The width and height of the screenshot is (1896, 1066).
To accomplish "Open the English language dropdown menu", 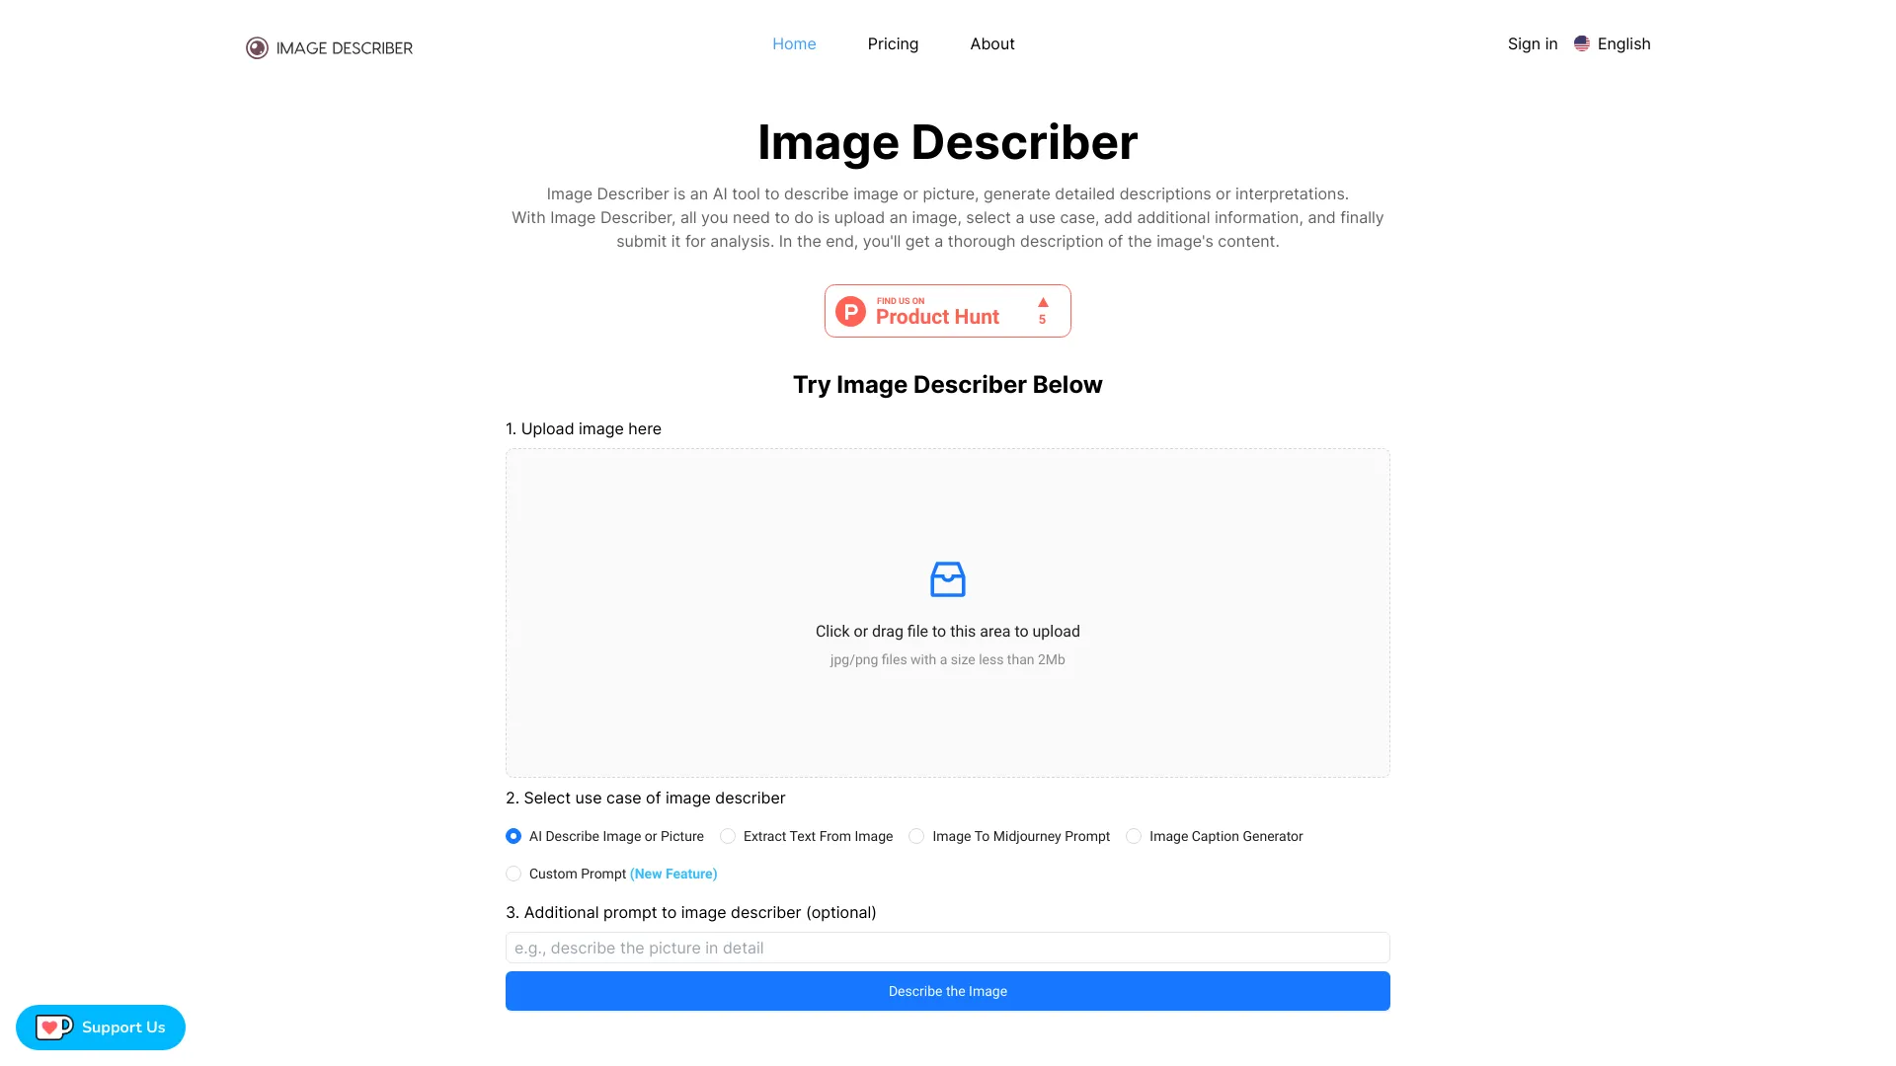I will 1613,43.
